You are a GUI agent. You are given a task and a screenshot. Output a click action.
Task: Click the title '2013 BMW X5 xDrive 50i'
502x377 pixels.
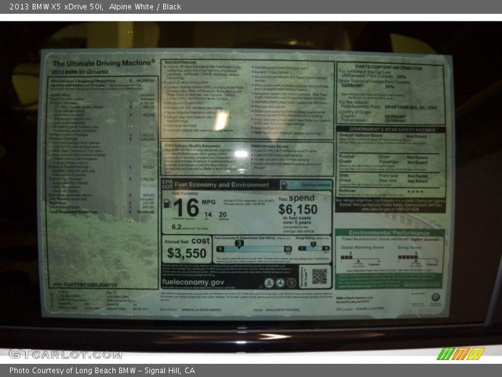pos(56,7)
